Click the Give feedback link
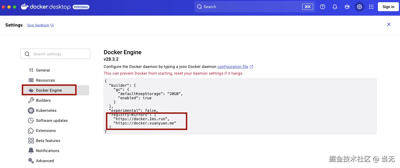400x168 pixels. tap(38, 25)
